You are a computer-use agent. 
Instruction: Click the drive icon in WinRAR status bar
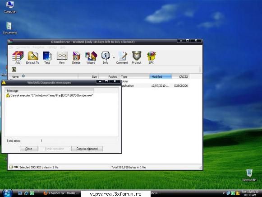click(11, 167)
